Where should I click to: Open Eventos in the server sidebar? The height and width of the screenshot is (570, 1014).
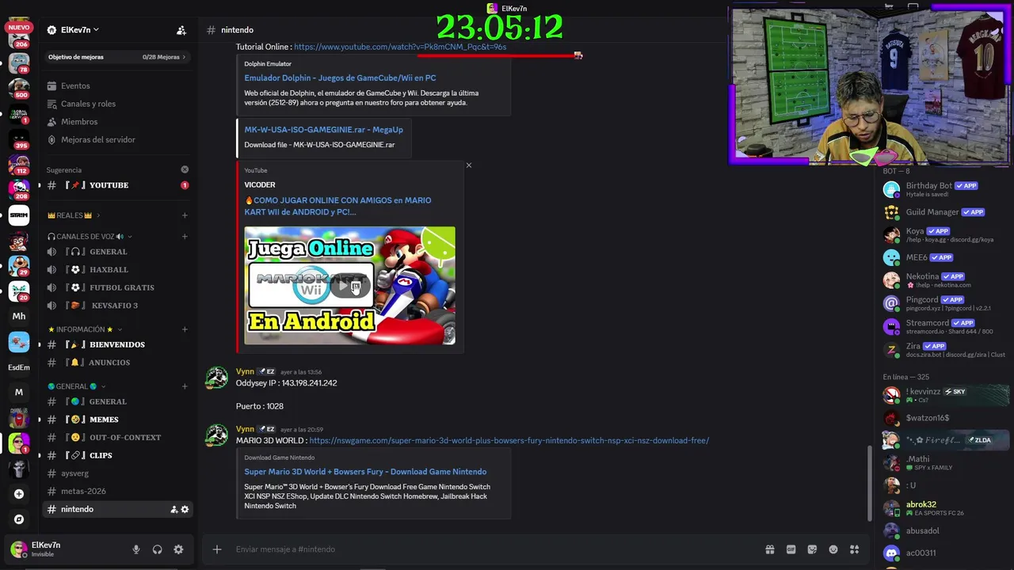75,85
